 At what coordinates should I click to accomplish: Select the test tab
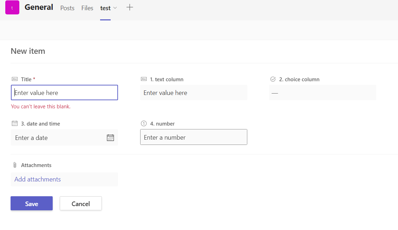point(105,8)
